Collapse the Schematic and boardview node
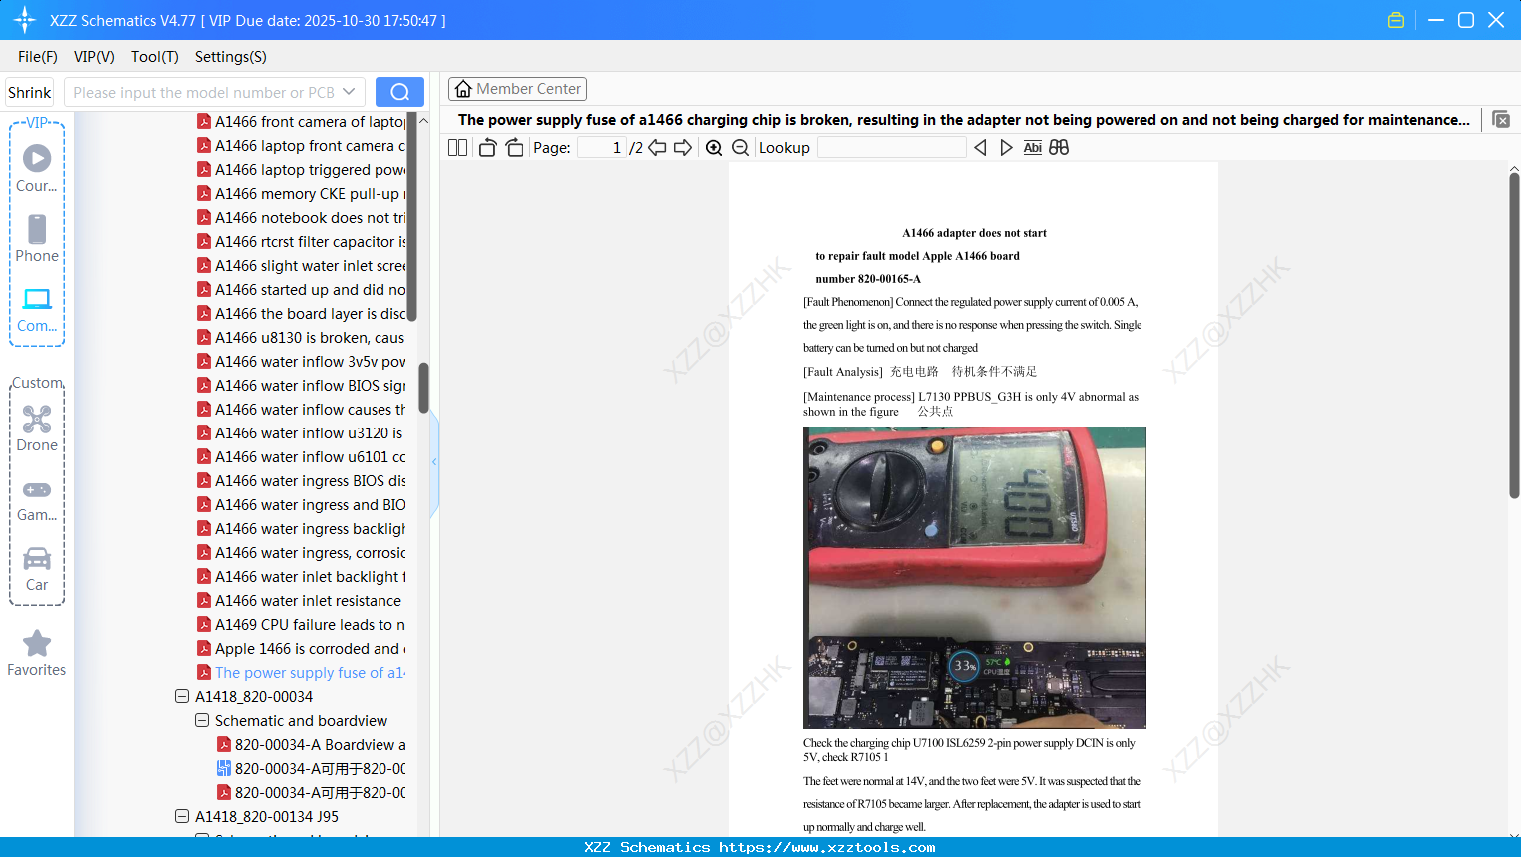1521x857 pixels. click(x=202, y=720)
